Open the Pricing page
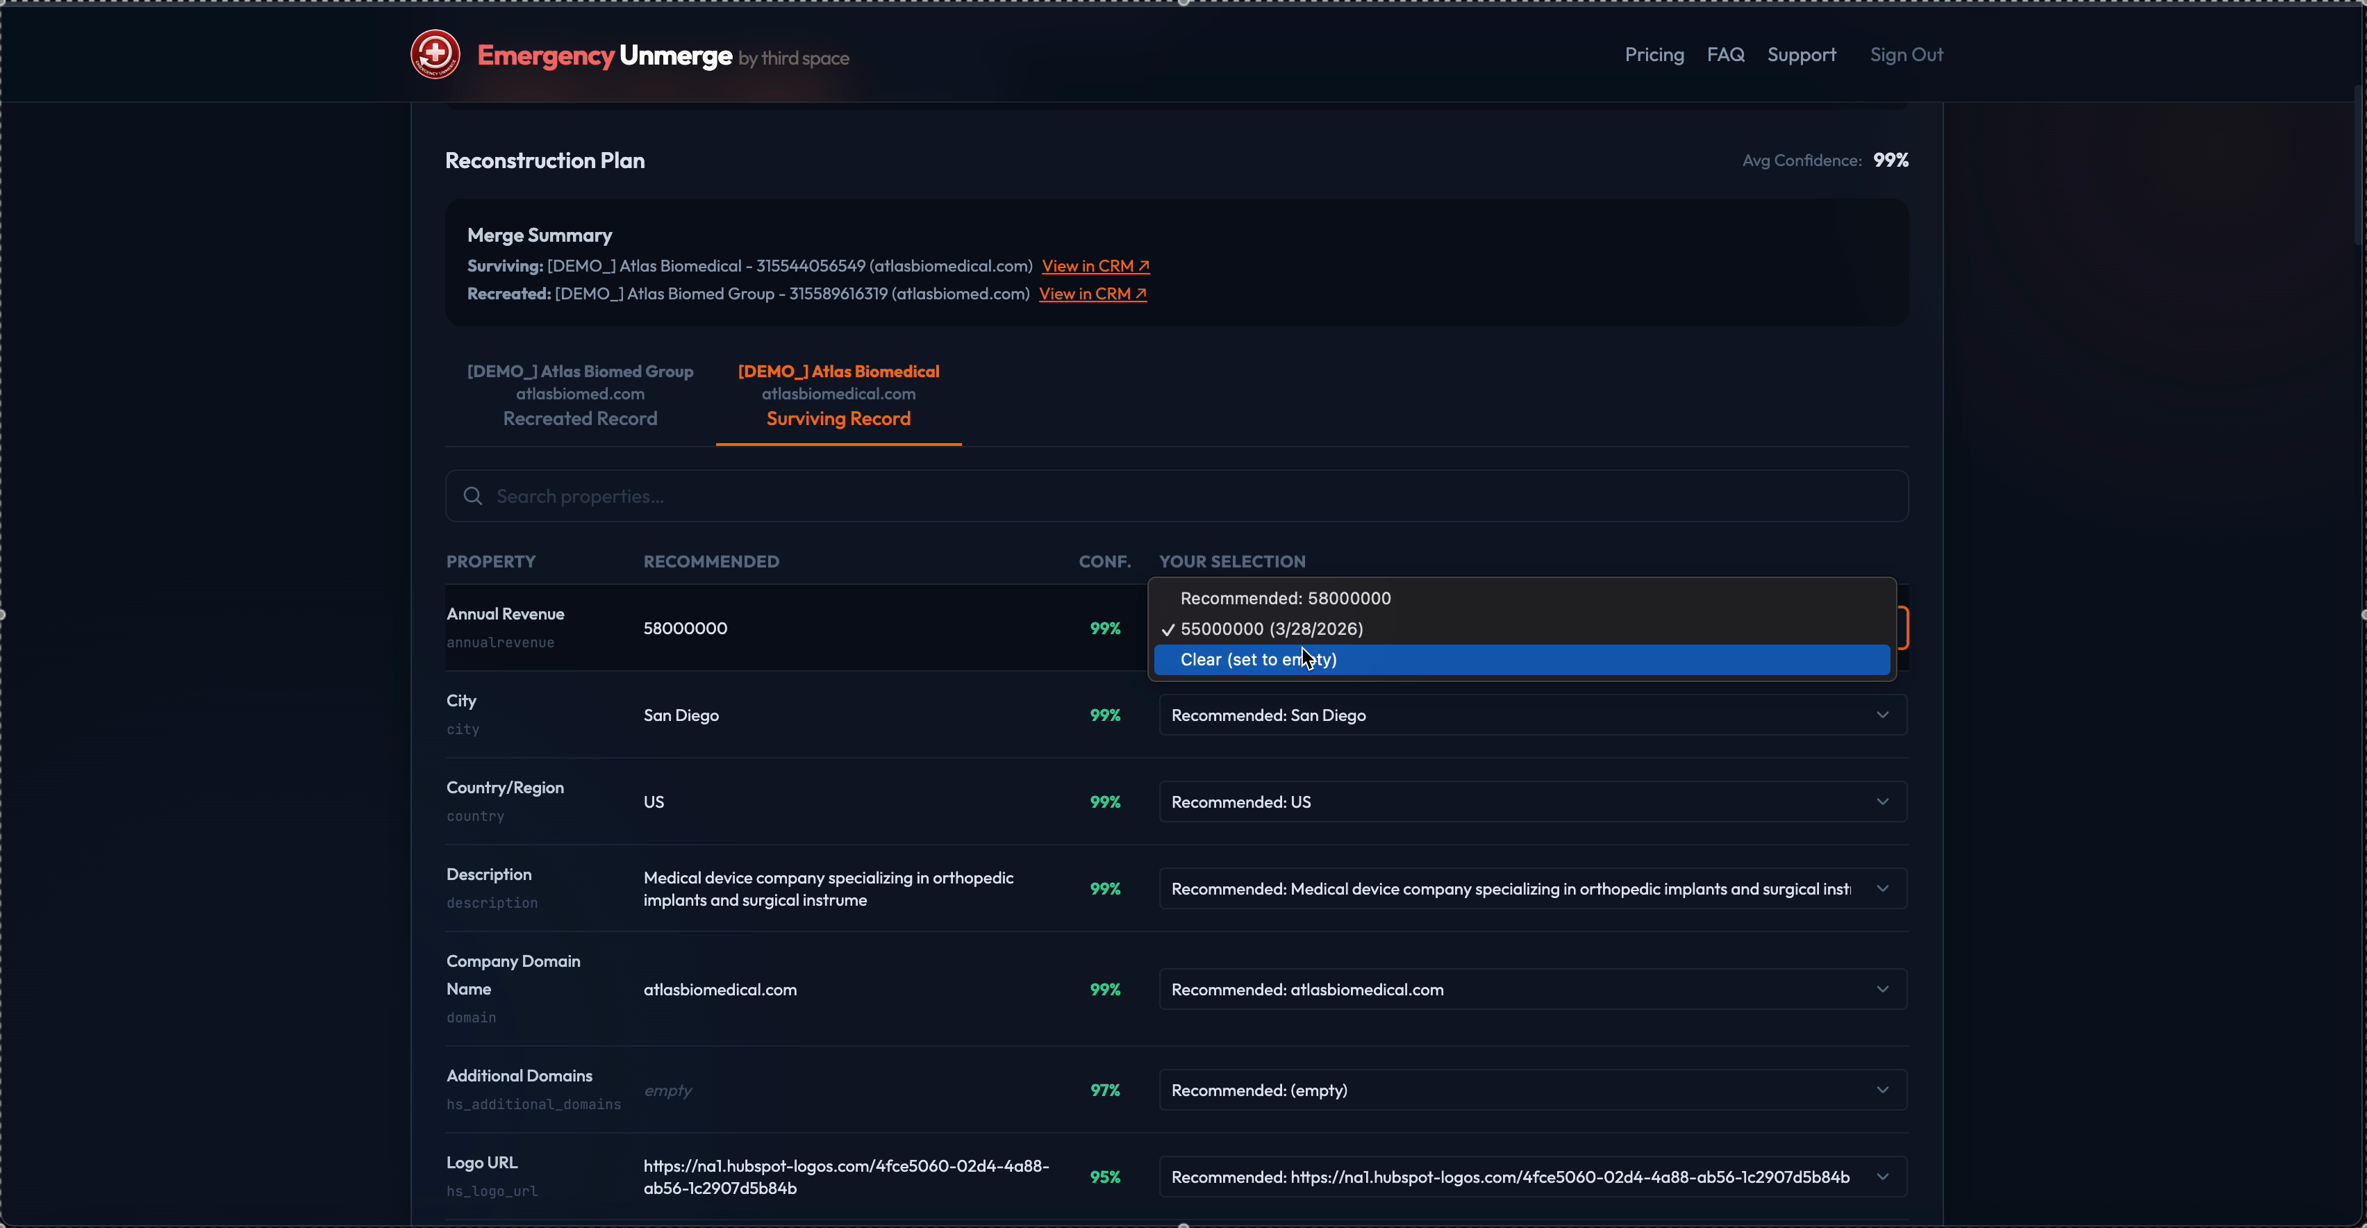Image resolution: width=2367 pixels, height=1228 pixels. [1654, 55]
